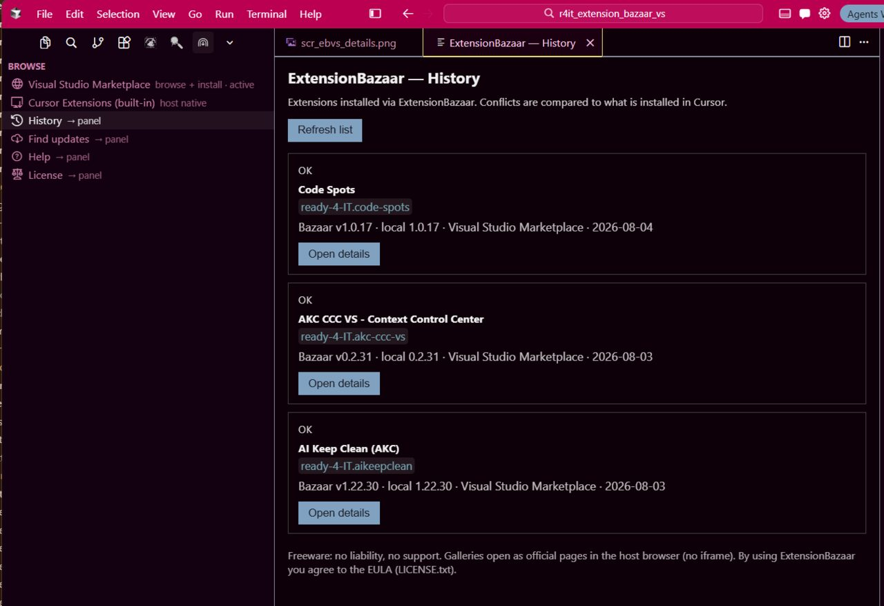Close the ExtensionBazaar — History tab

pyautogui.click(x=590, y=43)
